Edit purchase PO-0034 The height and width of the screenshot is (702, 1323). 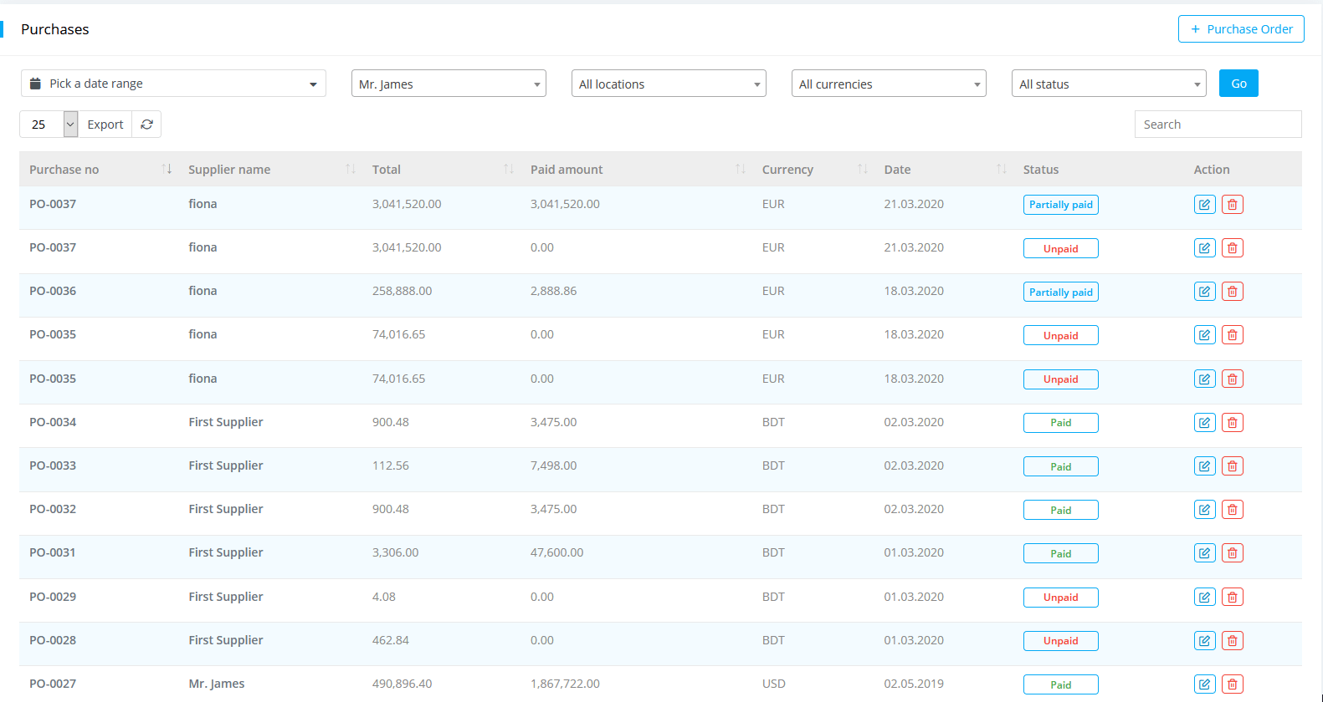(x=1204, y=423)
